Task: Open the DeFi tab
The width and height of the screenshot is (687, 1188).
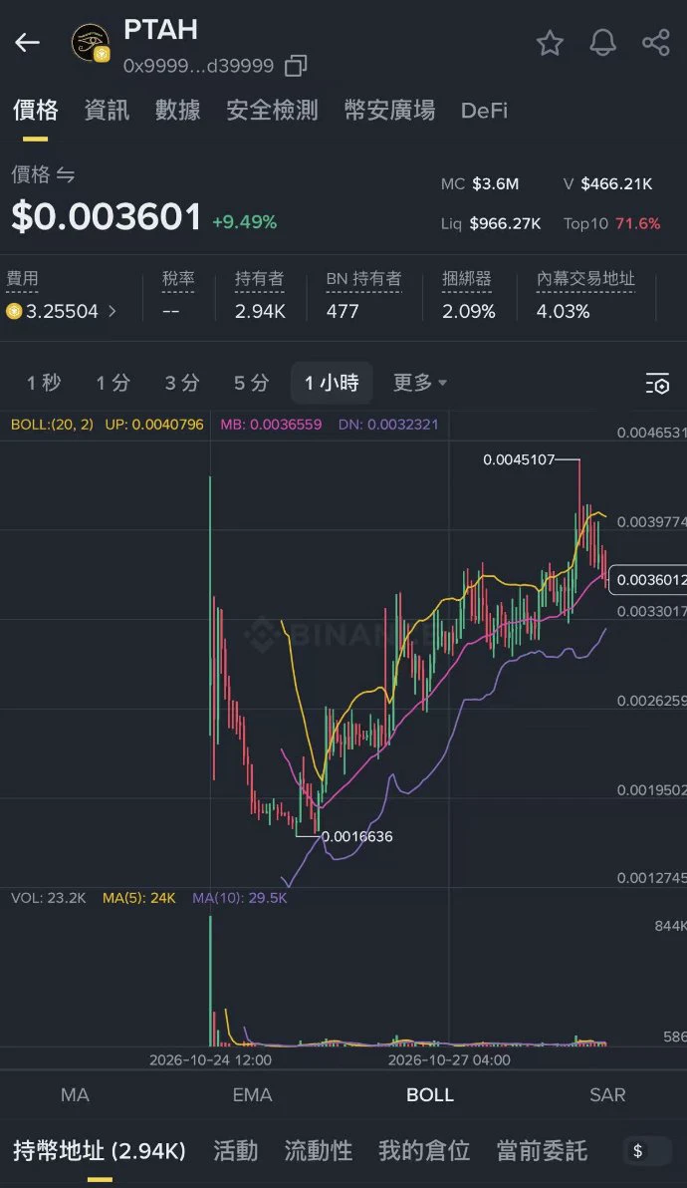Action: 484,111
